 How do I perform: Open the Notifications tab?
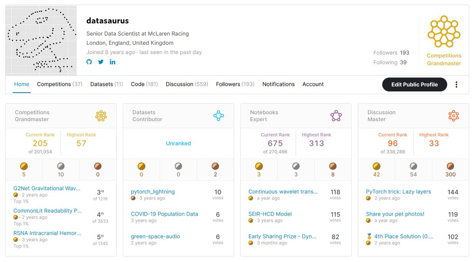click(x=278, y=84)
